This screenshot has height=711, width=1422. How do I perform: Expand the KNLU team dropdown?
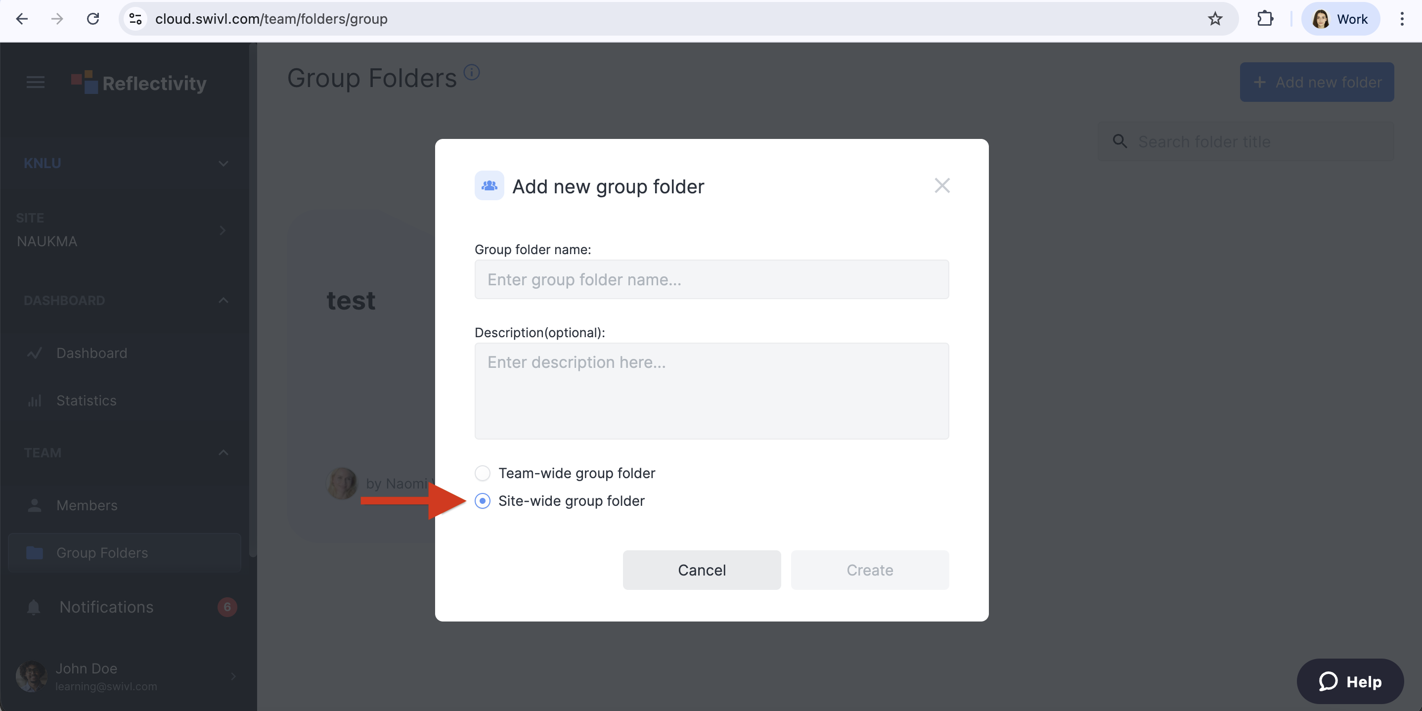223,163
